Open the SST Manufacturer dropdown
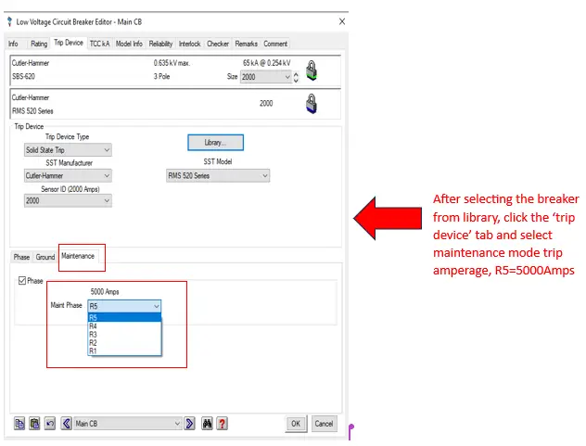The height and width of the screenshot is (446, 586). (68, 175)
